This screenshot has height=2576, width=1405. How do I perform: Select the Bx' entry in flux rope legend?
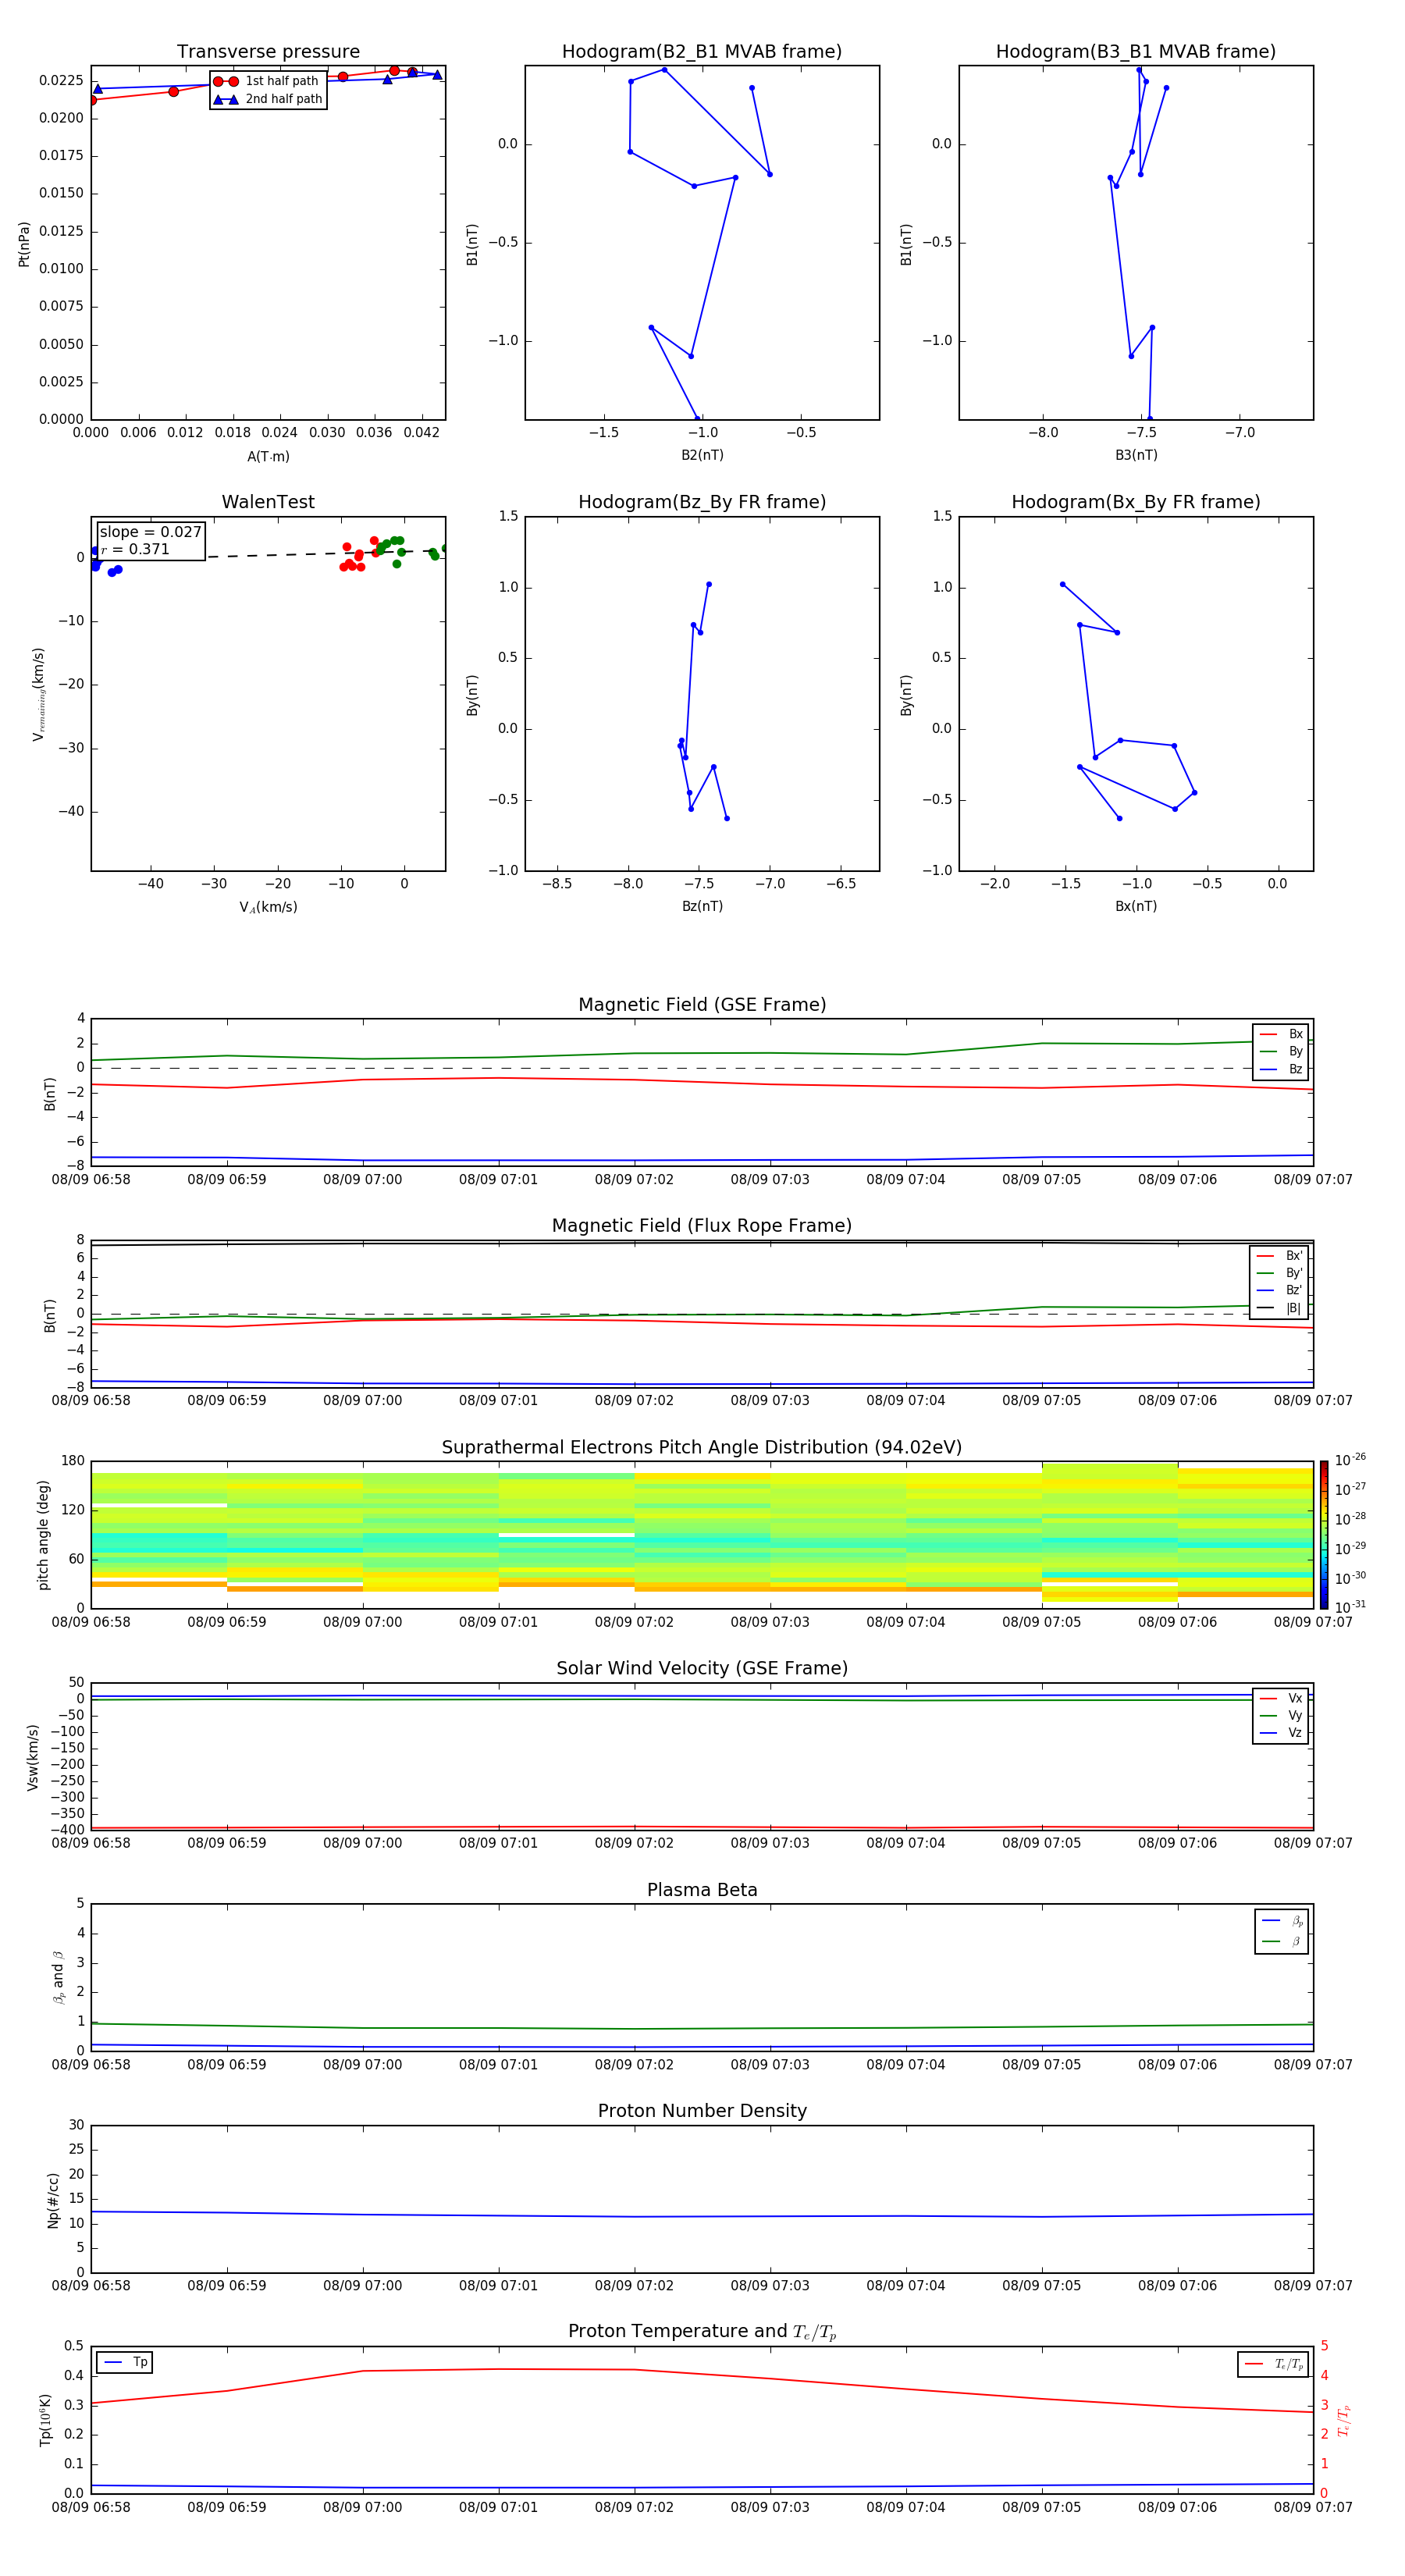pos(1279,1256)
